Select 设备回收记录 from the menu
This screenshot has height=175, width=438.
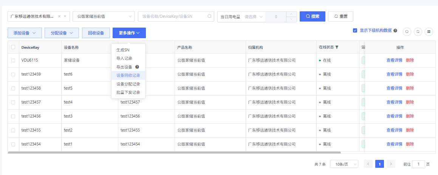[128, 75]
